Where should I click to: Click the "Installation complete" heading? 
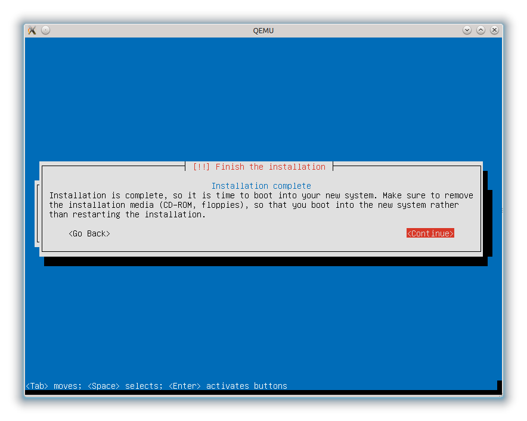[x=261, y=186]
